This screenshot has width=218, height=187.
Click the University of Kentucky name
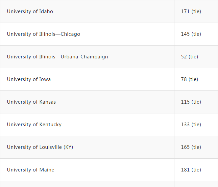(x=34, y=125)
